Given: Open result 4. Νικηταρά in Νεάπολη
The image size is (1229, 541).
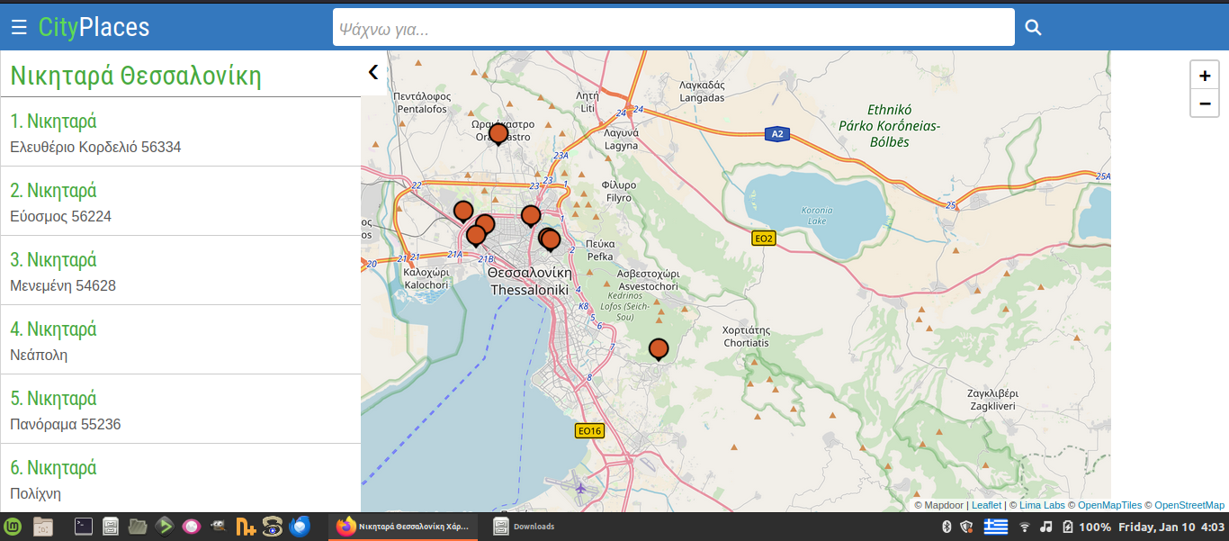Looking at the screenshot, I should click(x=180, y=339).
